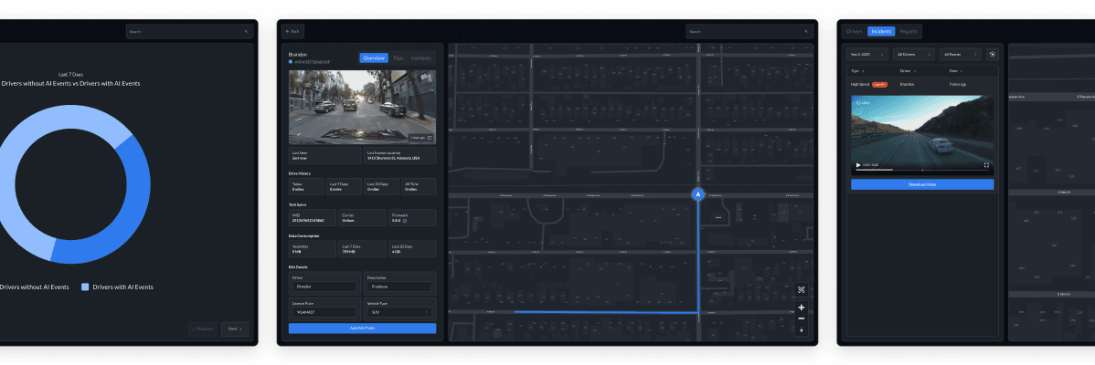Screen dimensions: 1095x365
Task: Open the Reports tab in the right window
Action: pos(909,31)
